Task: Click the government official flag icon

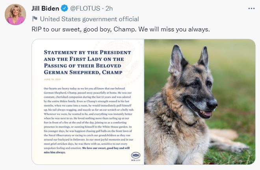Action: tap(35, 19)
